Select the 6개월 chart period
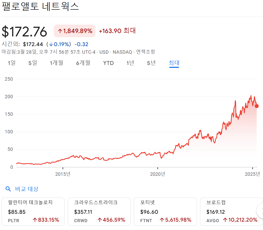This screenshot has width=263, height=230. click(83, 63)
